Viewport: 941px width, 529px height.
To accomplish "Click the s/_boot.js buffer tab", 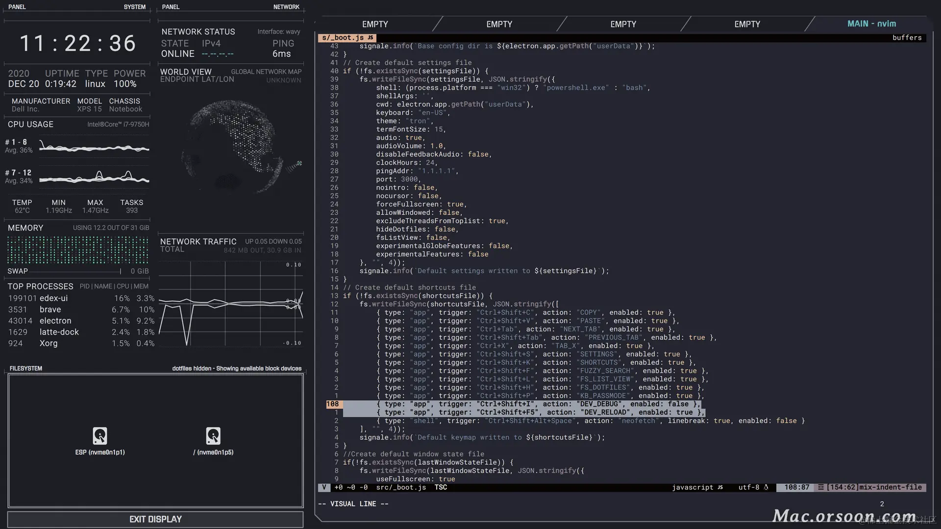I will click(343, 38).
